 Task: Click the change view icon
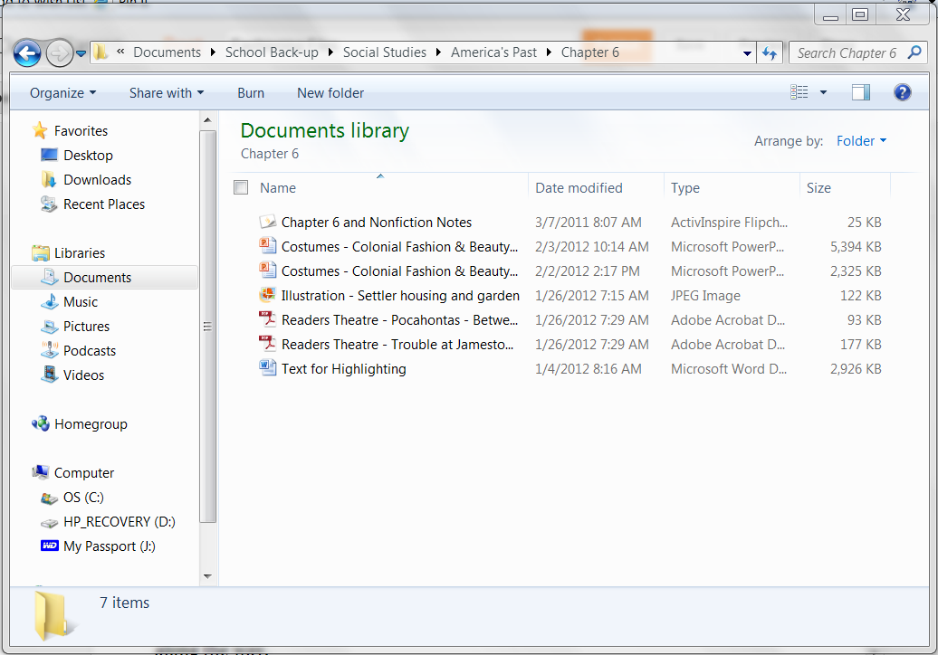tap(799, 92)
